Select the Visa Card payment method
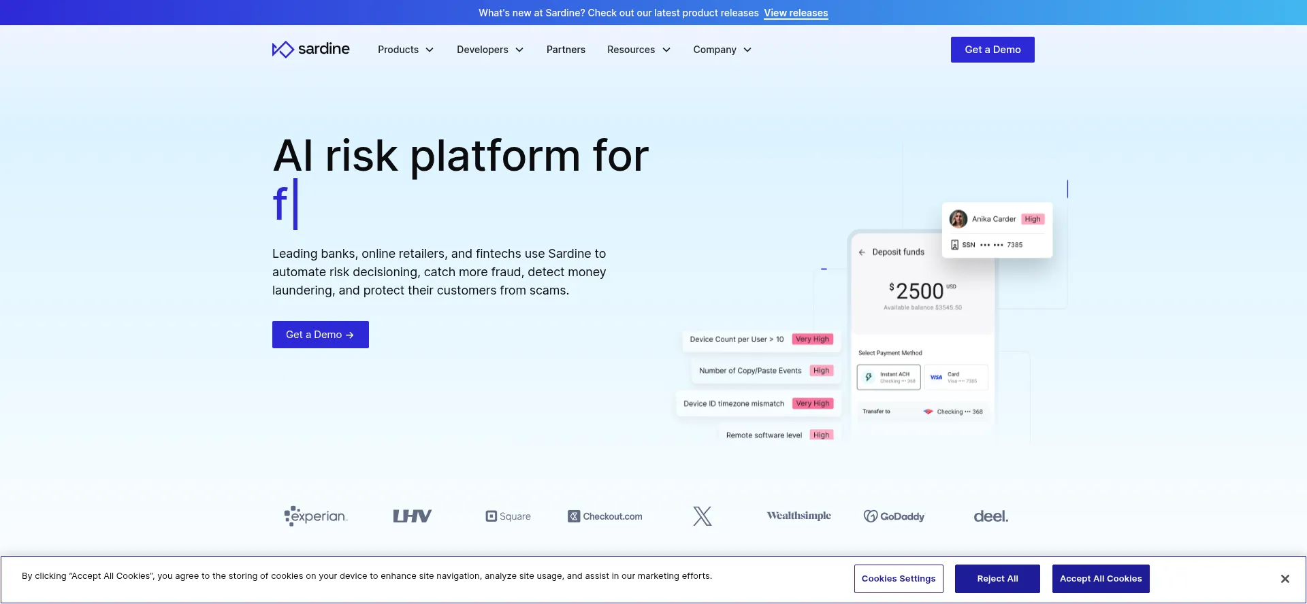This screenshot has width=1307, height=604. coord(956,377)
